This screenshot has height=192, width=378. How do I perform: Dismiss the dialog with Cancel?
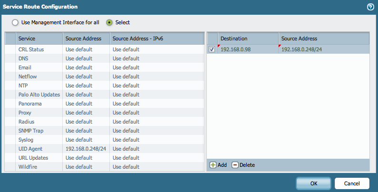coord(352,183)
